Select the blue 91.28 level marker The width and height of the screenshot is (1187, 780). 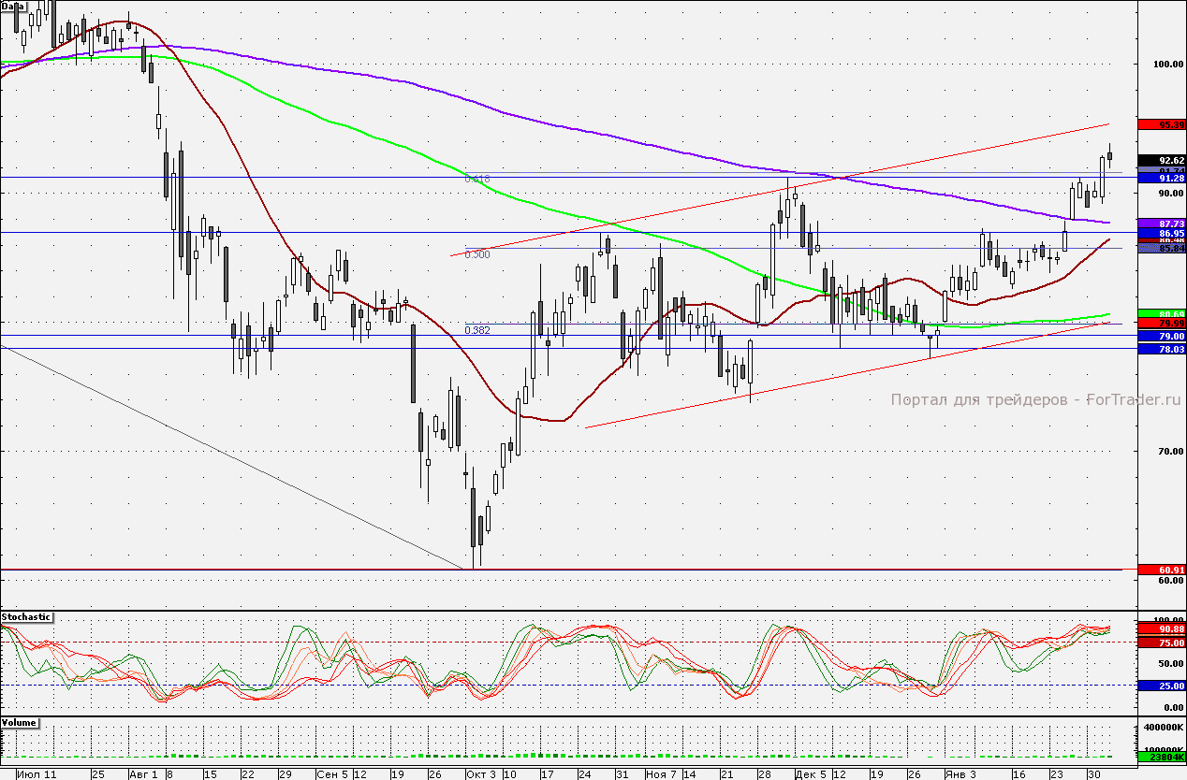point(1160,178)
